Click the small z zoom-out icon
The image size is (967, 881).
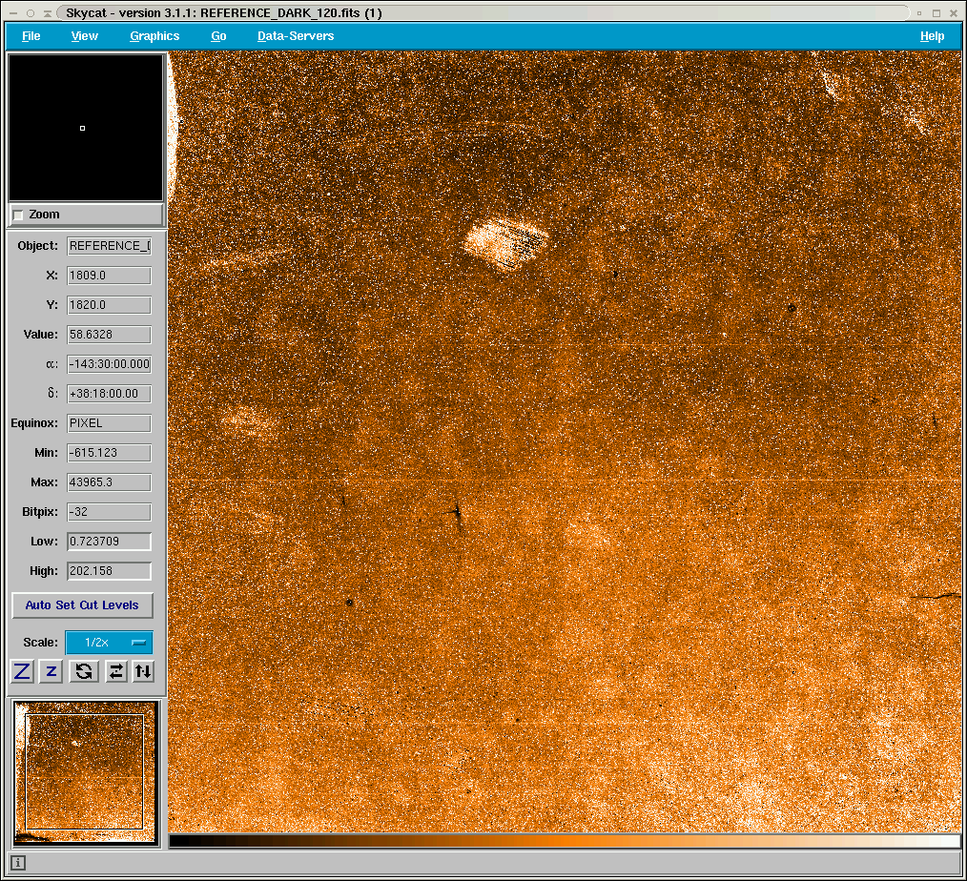pyautogui.click(x=51, y=671)
